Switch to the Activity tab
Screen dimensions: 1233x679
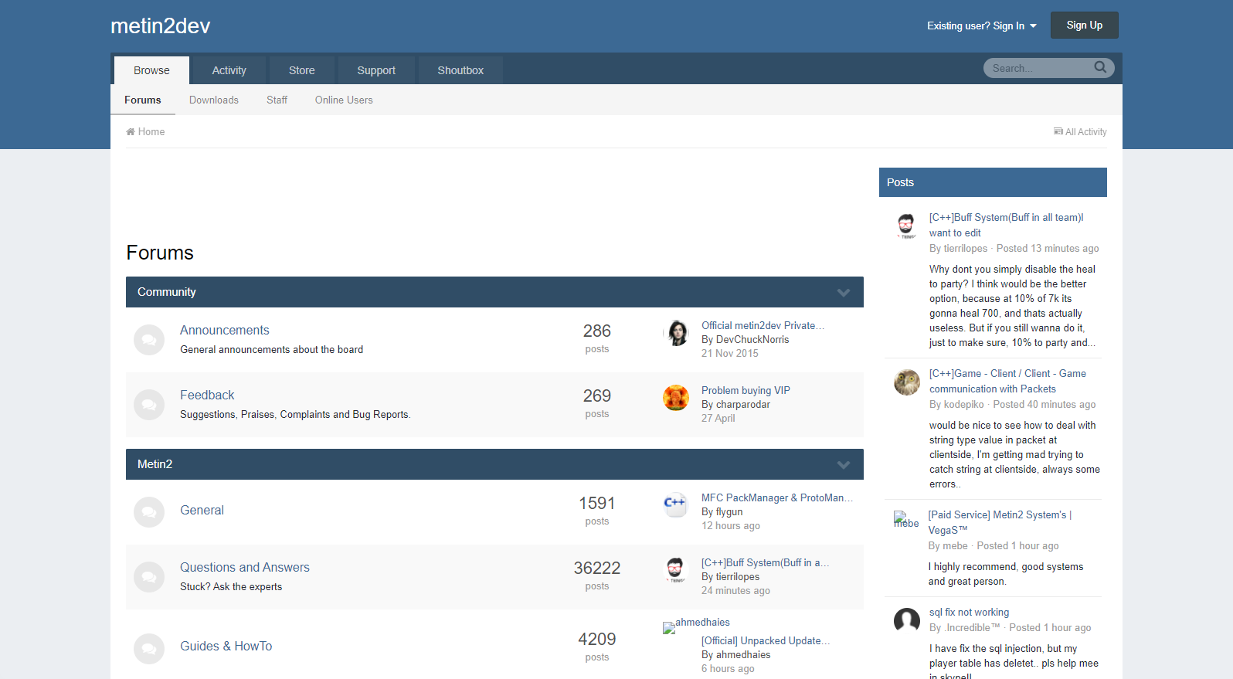[x=229, y=70]
